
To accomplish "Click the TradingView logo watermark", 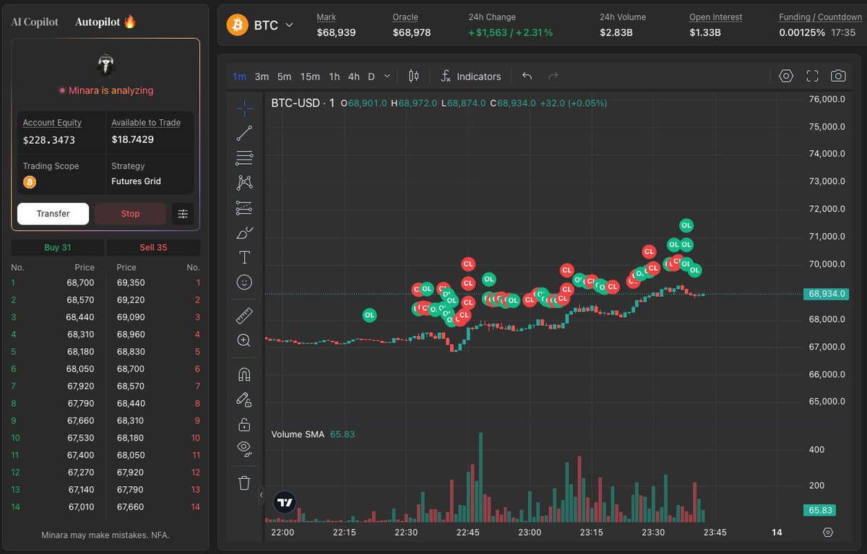I will tap(284, 501).
